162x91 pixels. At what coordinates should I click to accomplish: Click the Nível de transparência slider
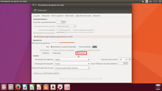coord(63,43)
